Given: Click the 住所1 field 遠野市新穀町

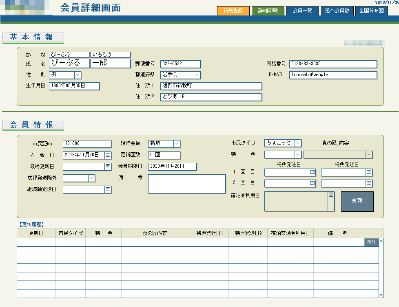Looking at the screenshot, I should [x=211, y=86].
